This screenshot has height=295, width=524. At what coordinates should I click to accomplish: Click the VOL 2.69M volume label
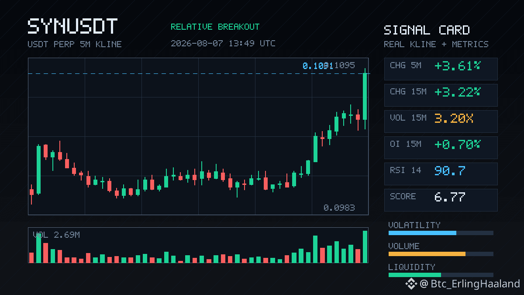(56, 235)
